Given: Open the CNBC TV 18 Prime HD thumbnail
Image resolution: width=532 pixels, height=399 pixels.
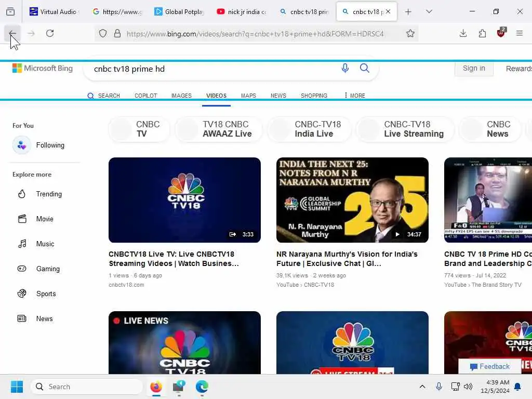Looking at the screenshot, I should 488,200.
